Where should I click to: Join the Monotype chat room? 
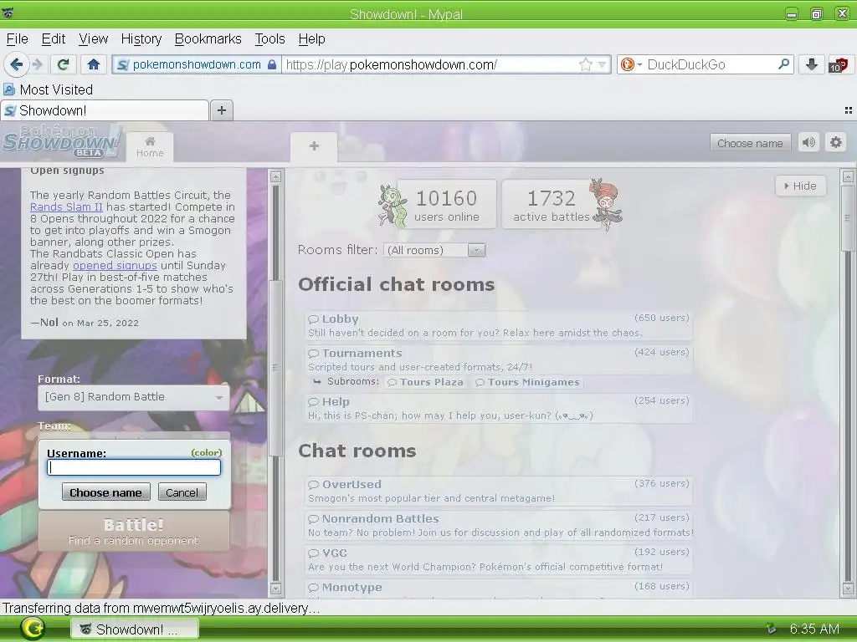pyautogui.click(x=498, y=588)
